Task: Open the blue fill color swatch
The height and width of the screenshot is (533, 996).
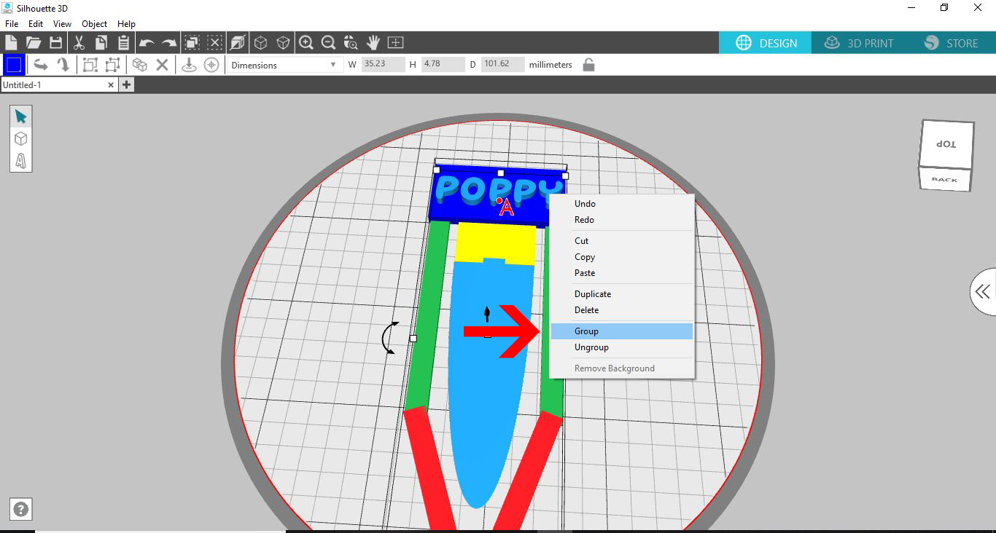Action: pos(13,65)
